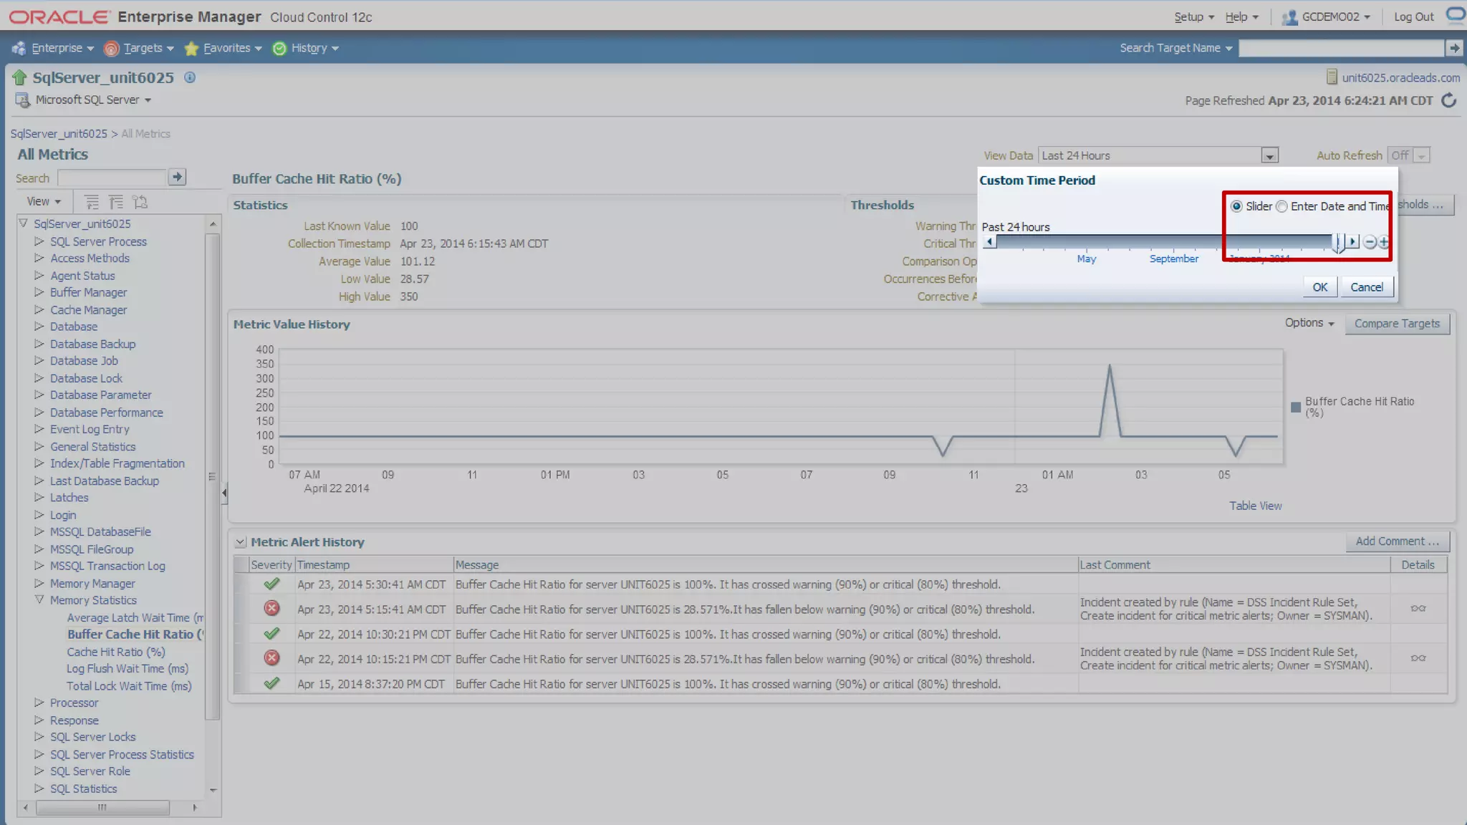Image resolution: width=1467 pixels, height=825 pixels.
Task: Click Cancel in Custom Time Period dialog
Action: (1367, 287)
